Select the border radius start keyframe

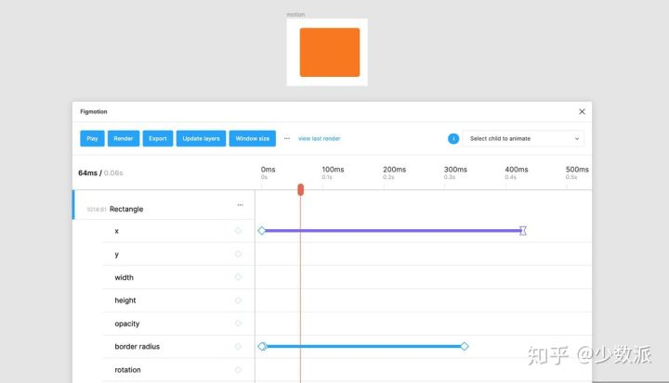tap(262, 346)
